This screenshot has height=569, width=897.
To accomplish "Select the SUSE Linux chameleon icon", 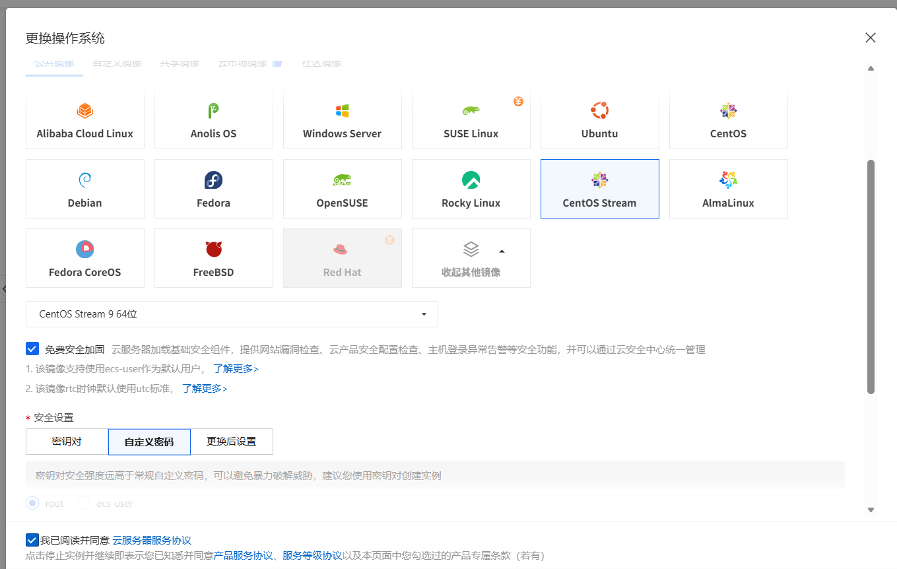I will [x=471, y=110].
